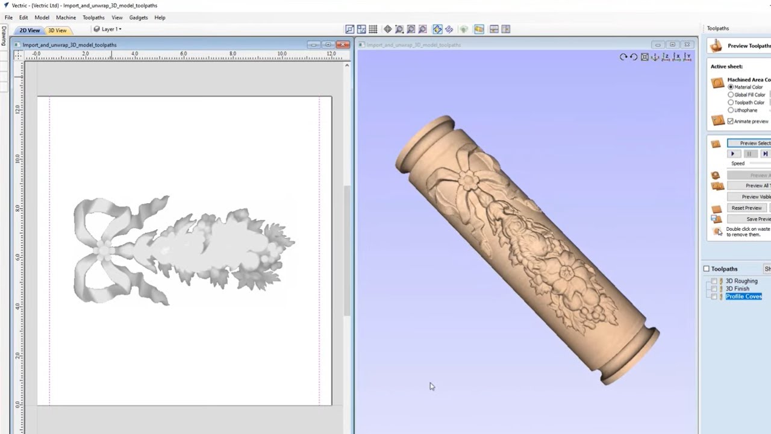Toggle the grid display icon
Screen dimensions: 771x434
373,29
